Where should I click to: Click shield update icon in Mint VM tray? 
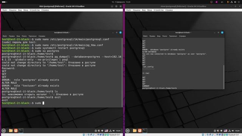pos(99,131)
